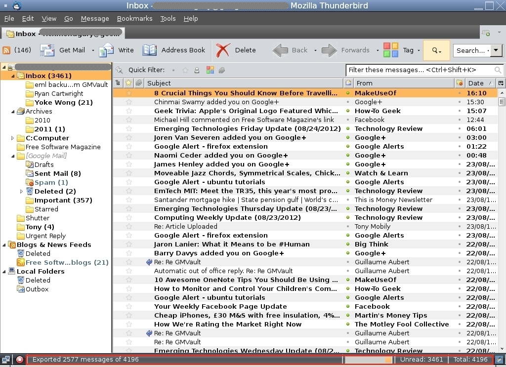Go Back with the left arrow icon
This screenshot has height=367, width=506.
click(x=280, y=50)
